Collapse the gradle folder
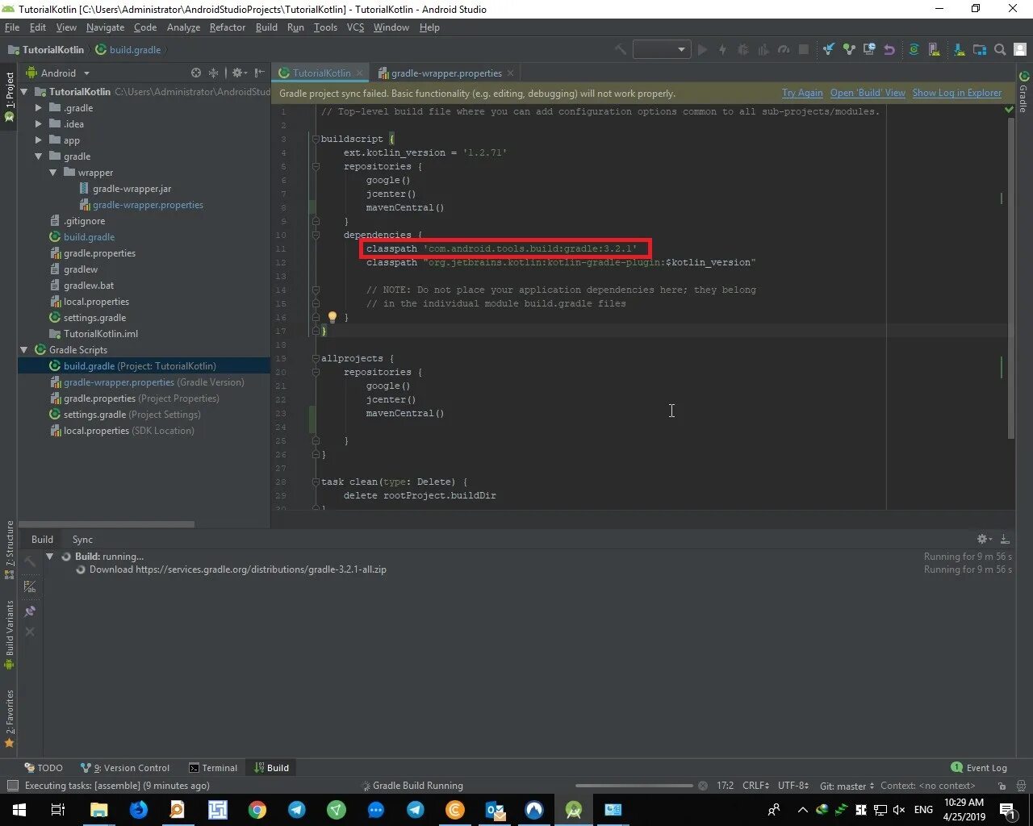The width and height of the screenshot is (1033, 826). coord(39,156)
